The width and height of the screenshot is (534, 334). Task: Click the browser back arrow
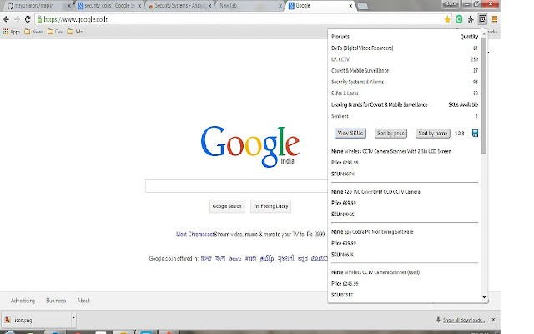coord(6,19)
